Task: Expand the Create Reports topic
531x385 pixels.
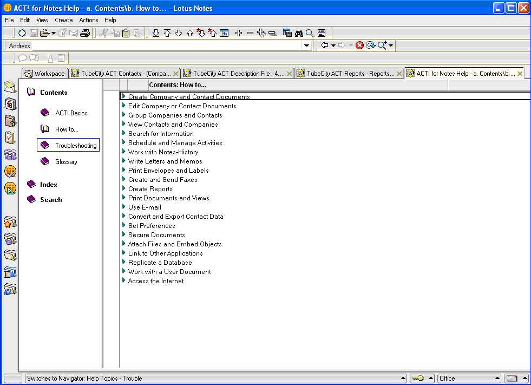Action: [123, 188]
